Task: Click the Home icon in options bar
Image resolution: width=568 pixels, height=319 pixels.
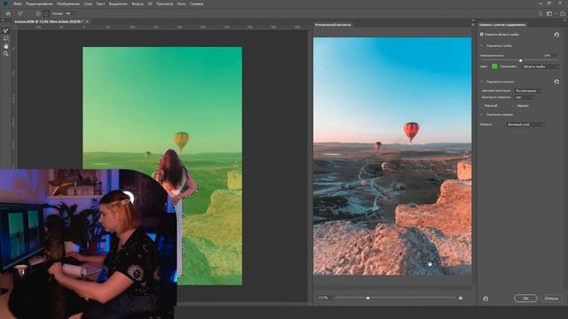Action: coord(8,13)
